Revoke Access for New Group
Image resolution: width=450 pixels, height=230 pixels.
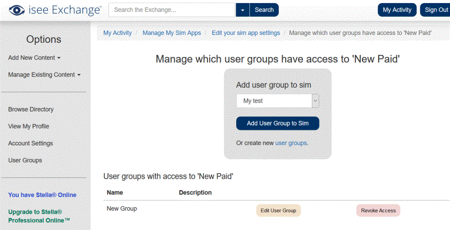pos(378,211)
